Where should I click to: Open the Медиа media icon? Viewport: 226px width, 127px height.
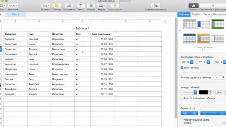(101, 6)
